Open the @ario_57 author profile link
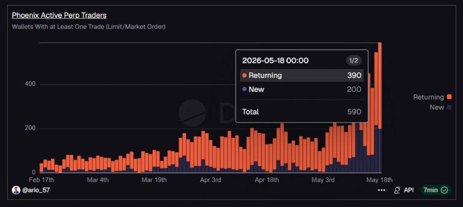The image size is (463, 207). [36, 190]
